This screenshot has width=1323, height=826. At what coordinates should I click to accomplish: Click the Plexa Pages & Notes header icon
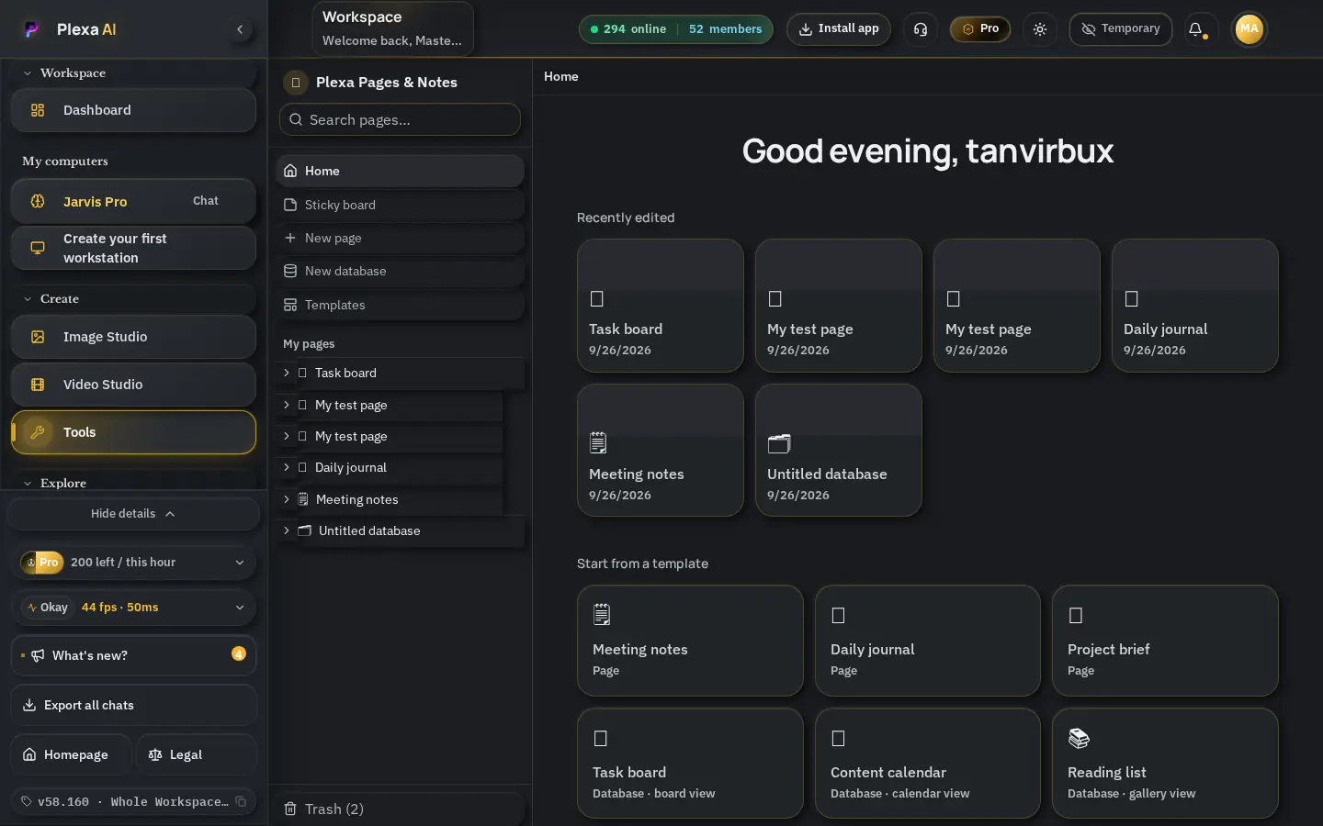295,83
